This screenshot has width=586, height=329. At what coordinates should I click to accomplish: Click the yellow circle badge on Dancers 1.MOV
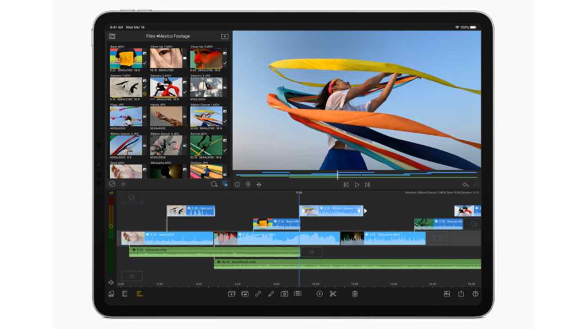(145, 94)
